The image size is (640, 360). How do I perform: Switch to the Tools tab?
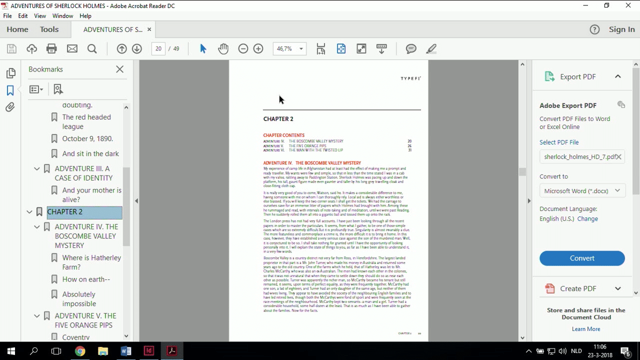pyautogui.click(x=49, y=29)
